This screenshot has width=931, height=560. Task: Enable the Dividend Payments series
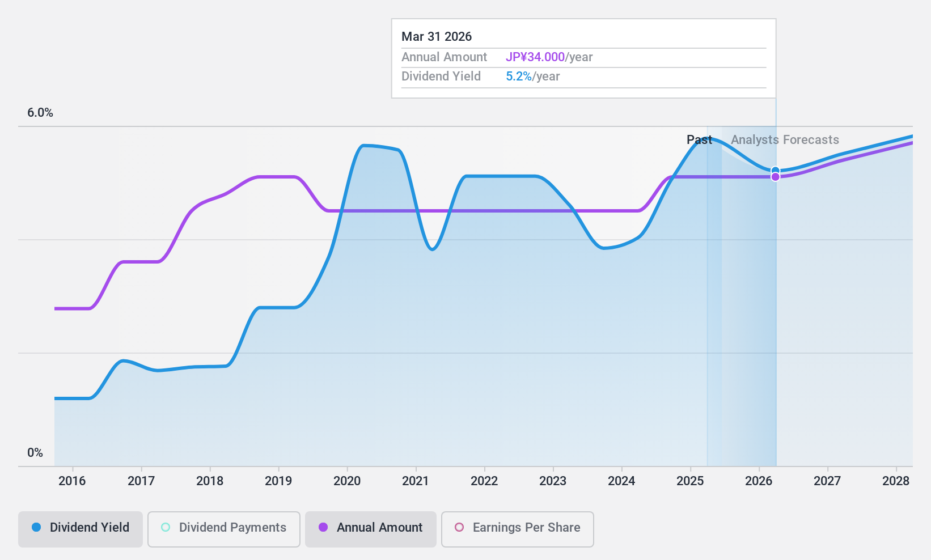(223, 529)
